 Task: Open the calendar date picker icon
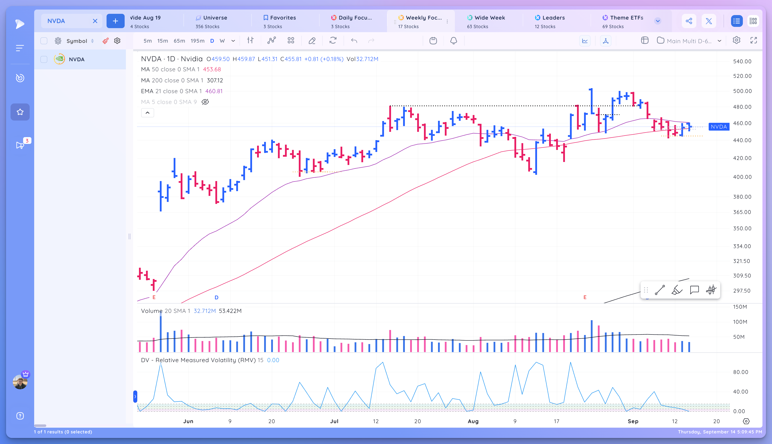[433, 41]
